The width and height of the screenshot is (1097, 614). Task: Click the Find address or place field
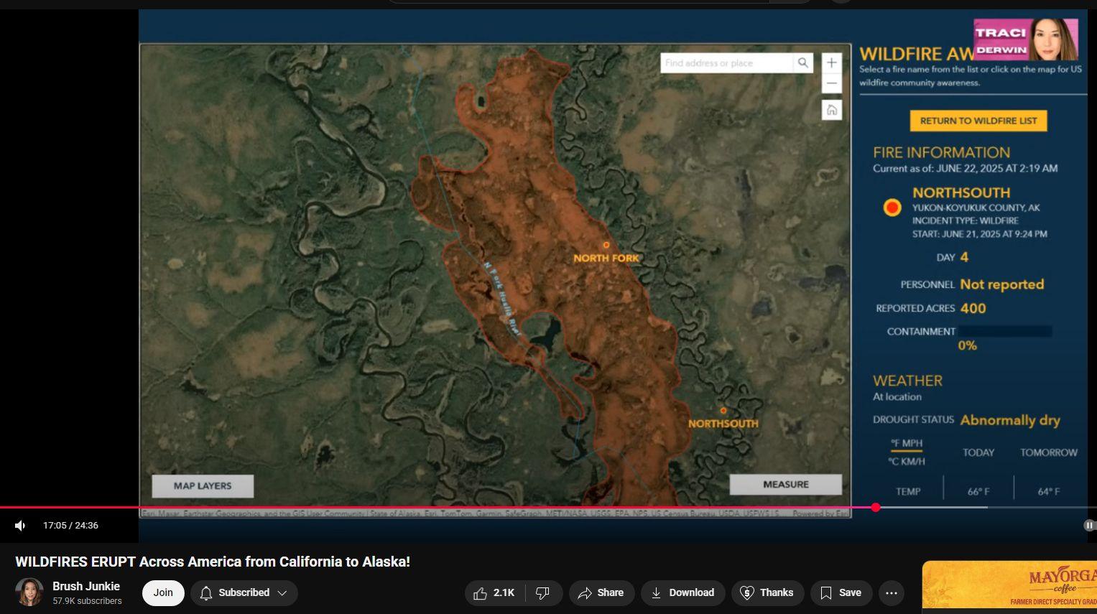click(x=727, y=63)
